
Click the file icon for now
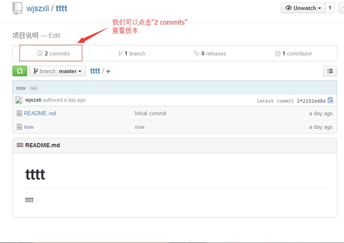(19, 127)
